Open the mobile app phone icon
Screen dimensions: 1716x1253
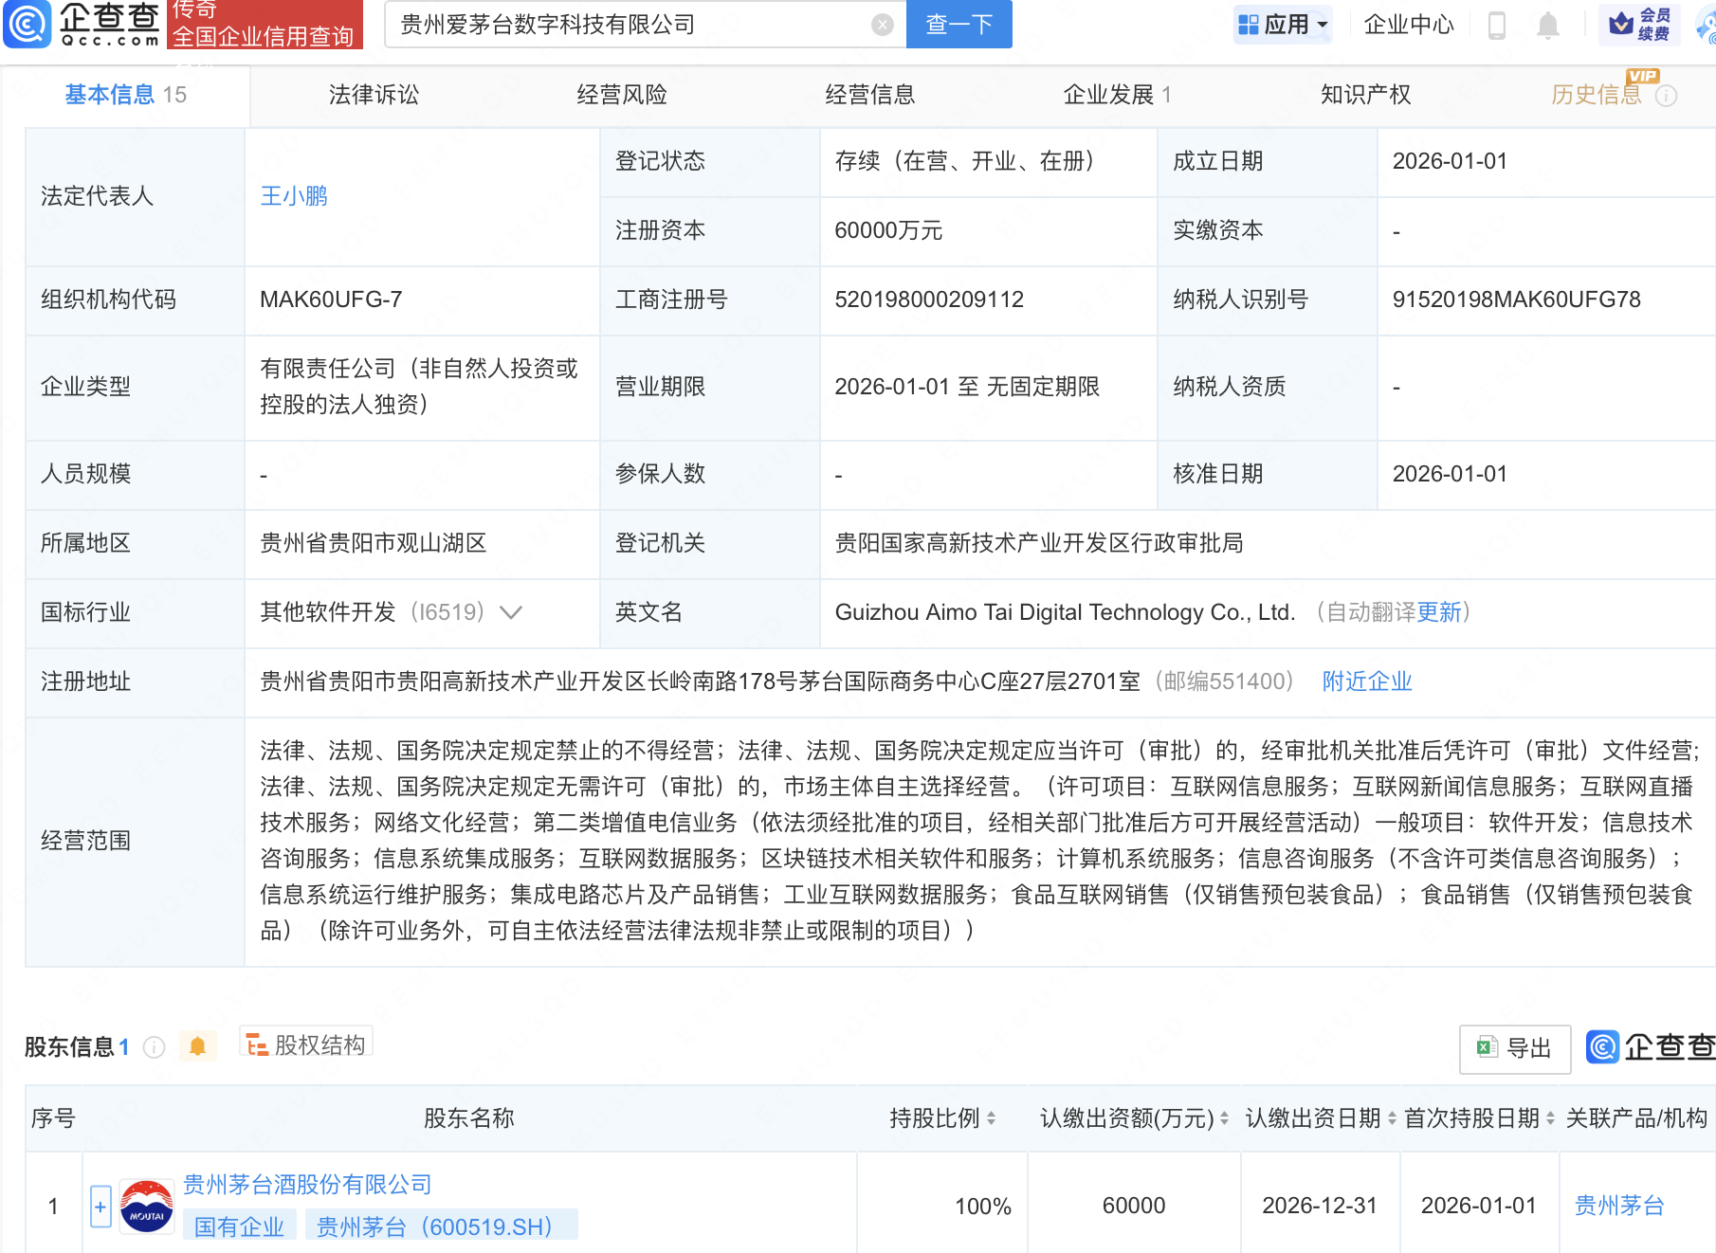[1497, 25]
